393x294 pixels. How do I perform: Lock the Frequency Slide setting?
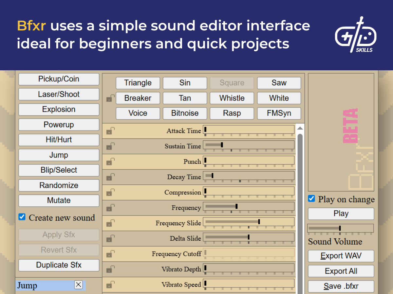110,223
